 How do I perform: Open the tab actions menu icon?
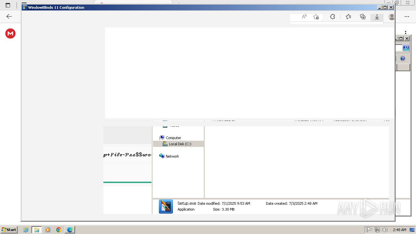pyautogui.click(x=8, y=5)
